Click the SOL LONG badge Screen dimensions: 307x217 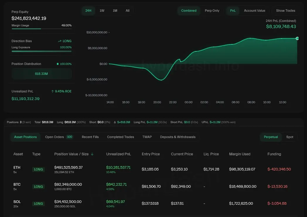click(38, 204)
